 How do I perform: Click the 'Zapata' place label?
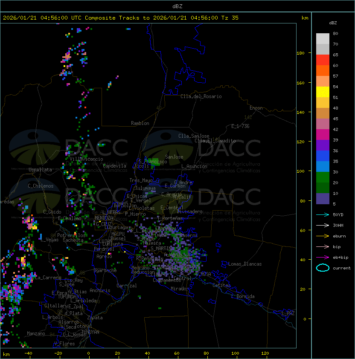95,318
